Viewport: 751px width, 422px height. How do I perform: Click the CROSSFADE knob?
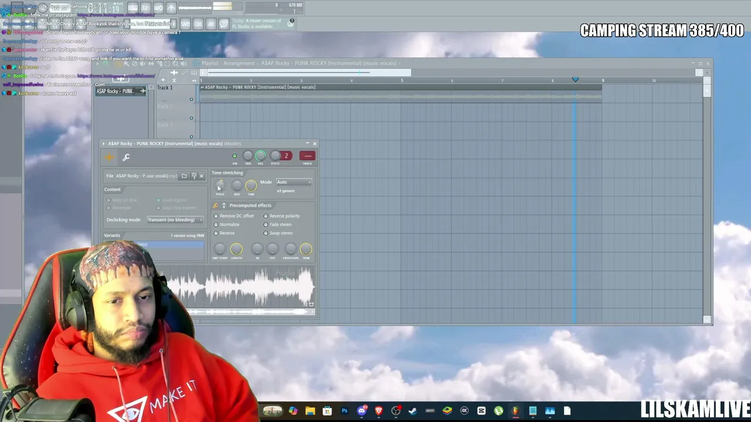[290, 249]
